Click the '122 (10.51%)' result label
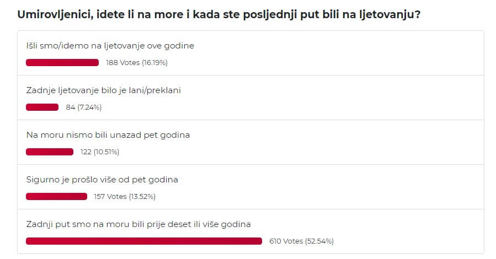Image resolution: width=496 pixels, height=259 pixels. tap(100, 152)
